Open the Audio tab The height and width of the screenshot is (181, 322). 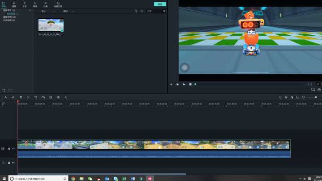coord(14,4)
